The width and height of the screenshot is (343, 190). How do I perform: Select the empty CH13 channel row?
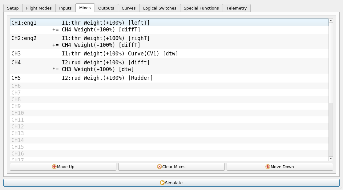point(169,133)
